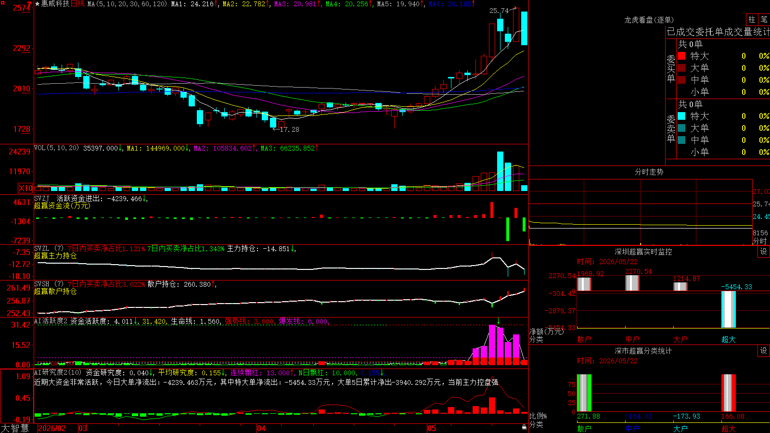This screenshot has height=433, width=770.
Task: Click the teal 中单 sell-order swatch
Action: point(681,140)
